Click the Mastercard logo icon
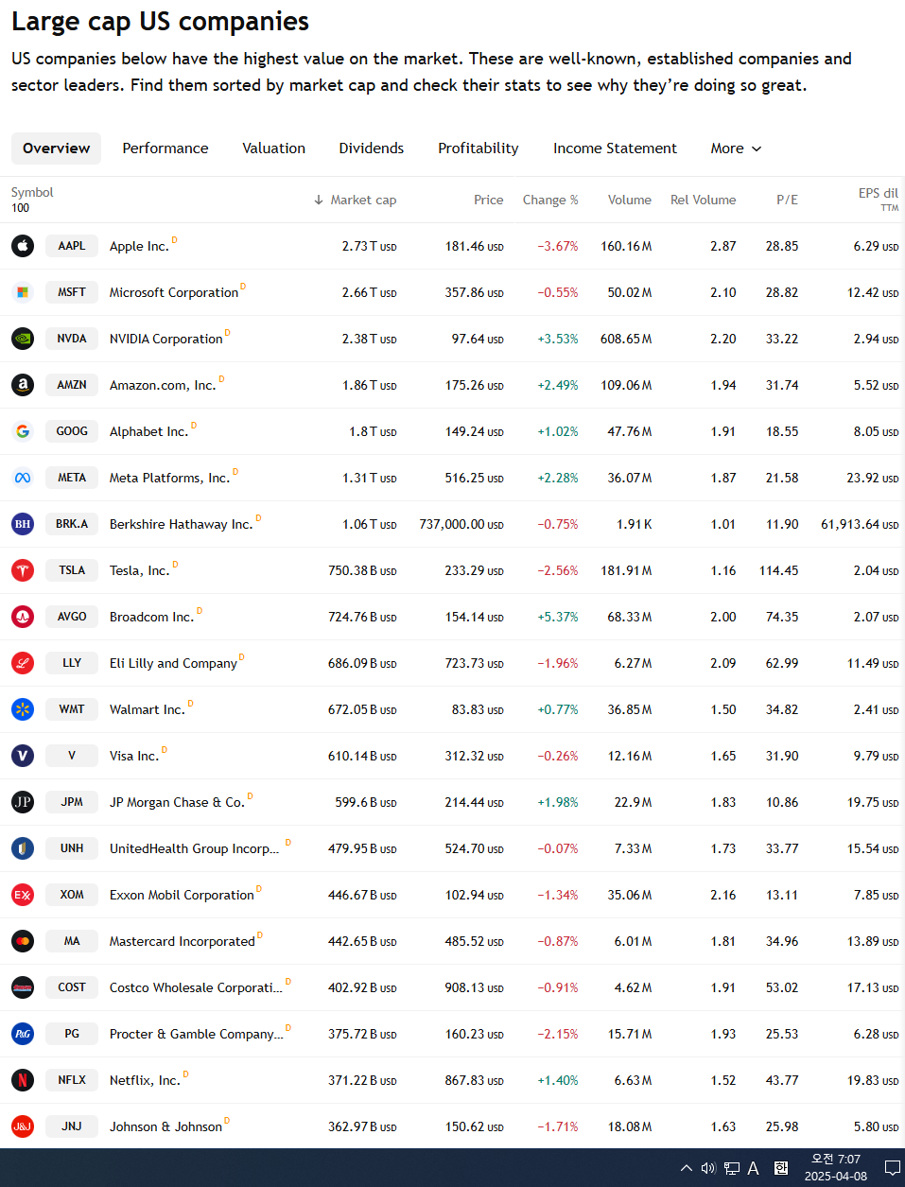905x1187 pixels. pyautogui.click(x=23, y=941)
